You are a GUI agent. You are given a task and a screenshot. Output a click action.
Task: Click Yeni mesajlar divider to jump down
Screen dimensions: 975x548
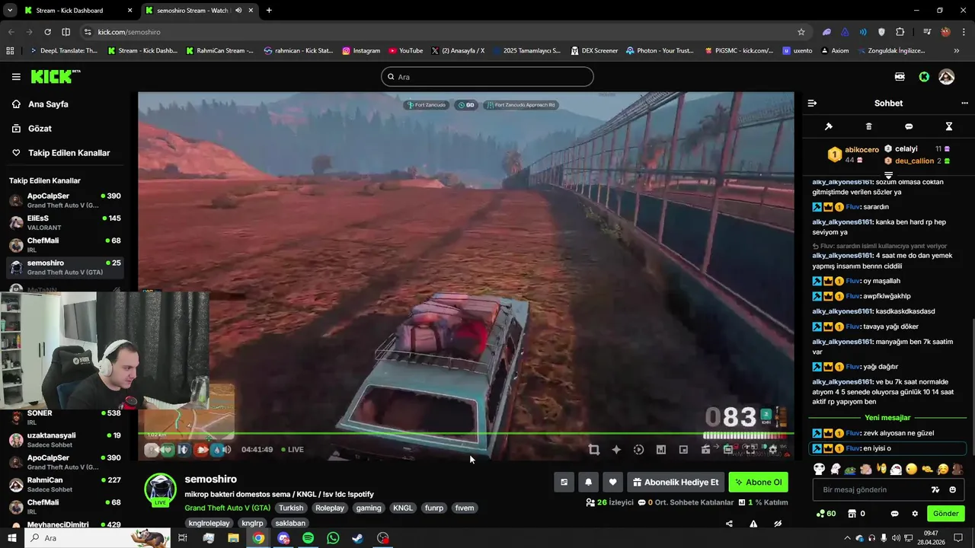(x=887, y=418)
